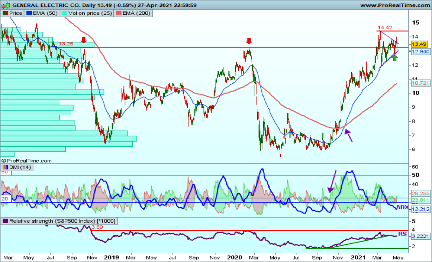The height and width of the screenshot is (262, 432).
Task: Open EMA (50) indicator settings
Action: pos(42,13)
